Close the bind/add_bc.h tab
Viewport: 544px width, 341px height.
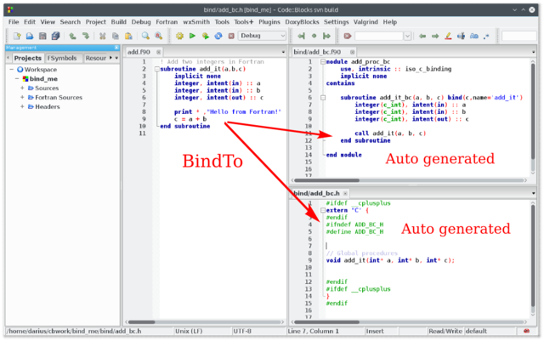coord(345,193)
